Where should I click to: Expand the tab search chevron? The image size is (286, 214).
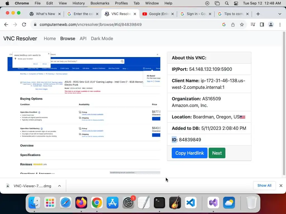[x=280, y=14]
